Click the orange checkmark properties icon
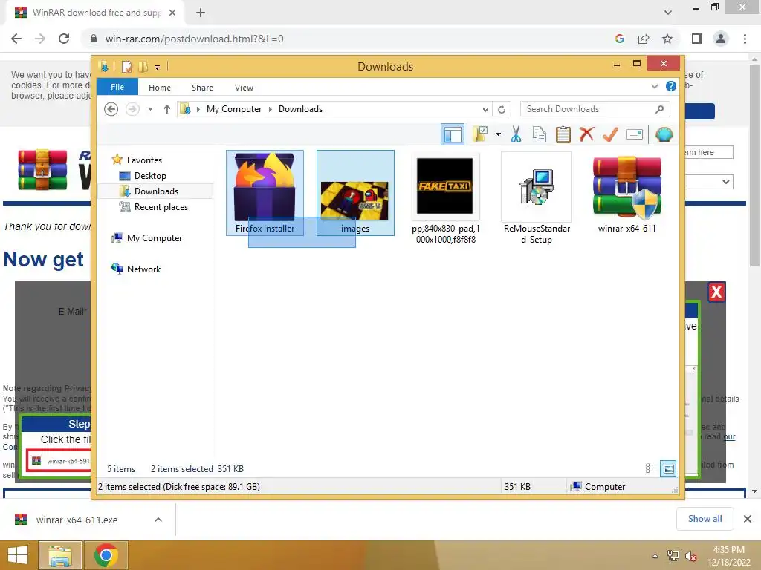This screenshot has height=570, width=761. pyautogui.click(x=611, y=134)
